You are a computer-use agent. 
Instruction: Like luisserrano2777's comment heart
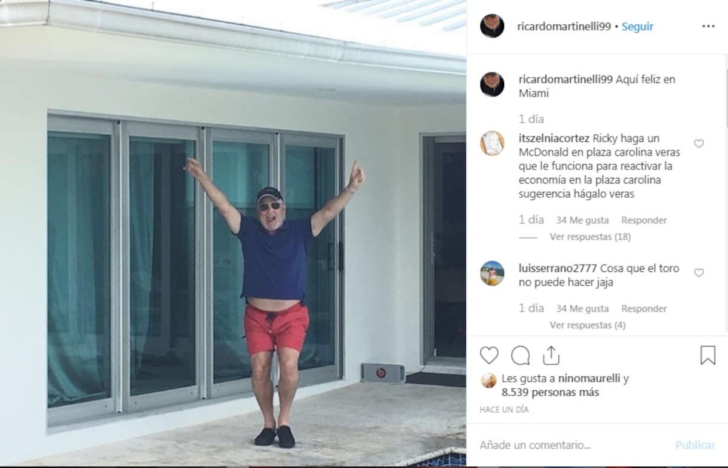[699, 273]
